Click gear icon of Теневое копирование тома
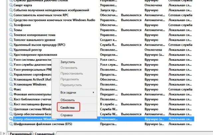The width and height of the screenshot is (213, 135). pyautogui.click(x=11, y=35)
